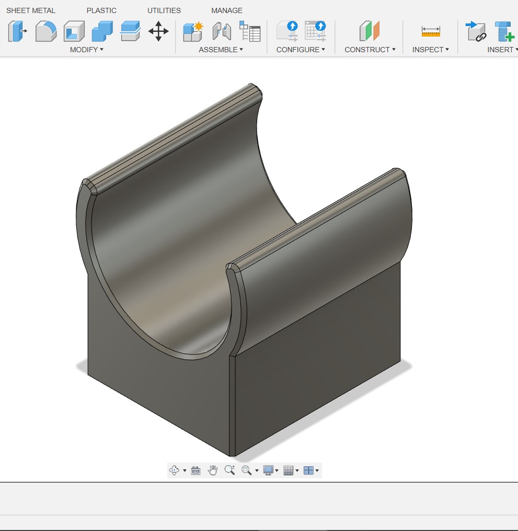Viewport: 518px width, 531px height.
Task: Expand the Viewports options arrow
Action: click(317, 470)
